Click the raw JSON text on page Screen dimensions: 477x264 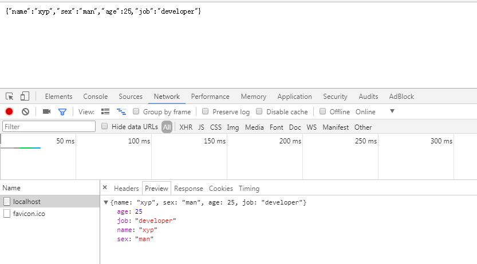(x=103, y=11)
